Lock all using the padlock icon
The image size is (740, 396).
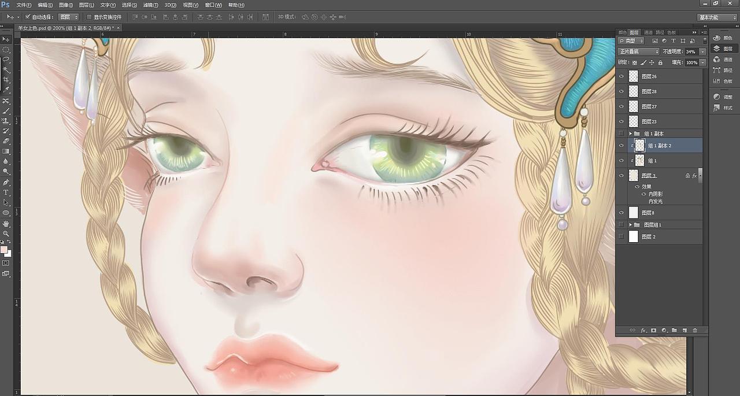pos(660,62)
